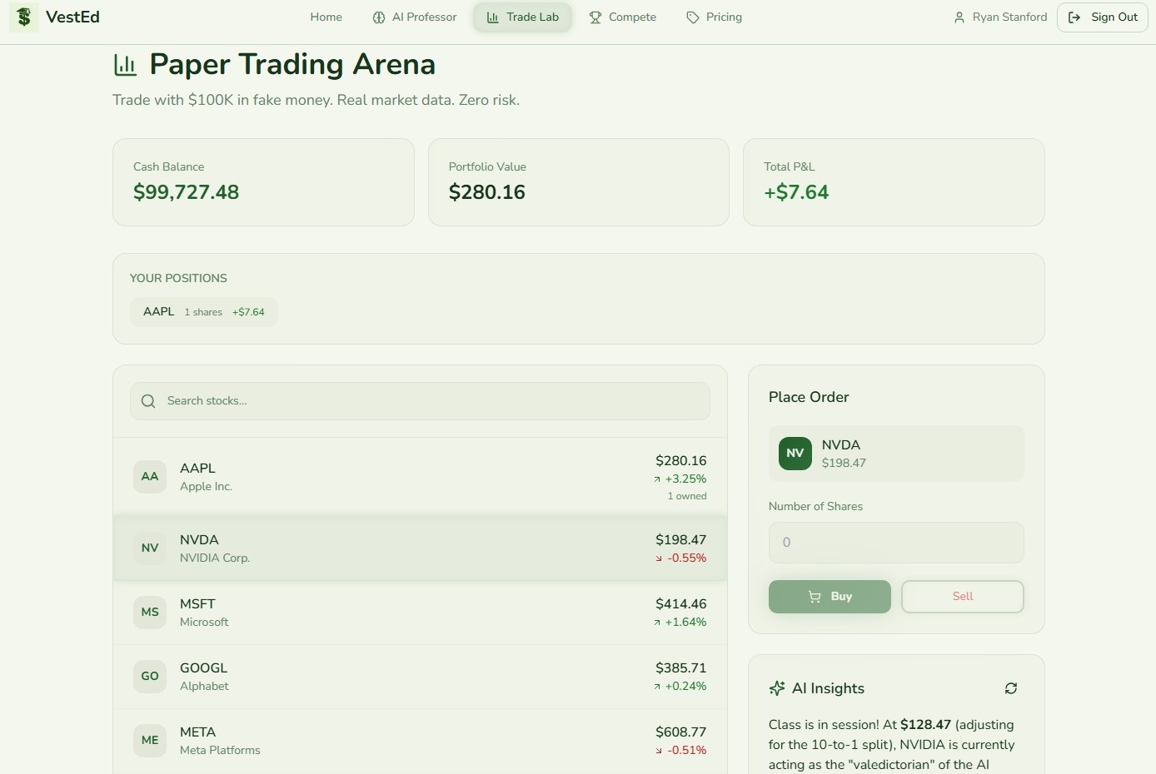The height and width of the screenshot is (774, 1156).
Task: Click the META price $608.77
Action: click(680, 732)
